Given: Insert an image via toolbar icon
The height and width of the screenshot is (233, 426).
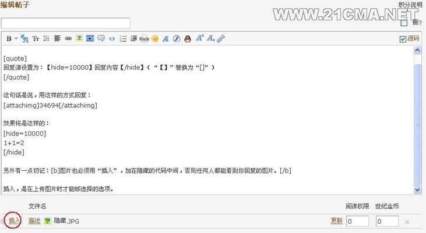Looking at the screenshot, I should [x=79, y=38].
